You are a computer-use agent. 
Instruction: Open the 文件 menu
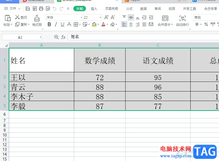point(12,9)
